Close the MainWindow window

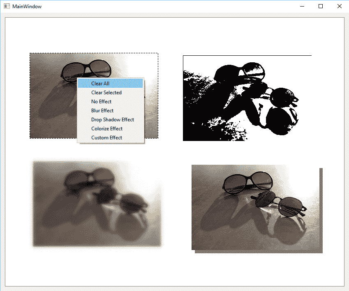pyautogui.click(x=339, y=6)
